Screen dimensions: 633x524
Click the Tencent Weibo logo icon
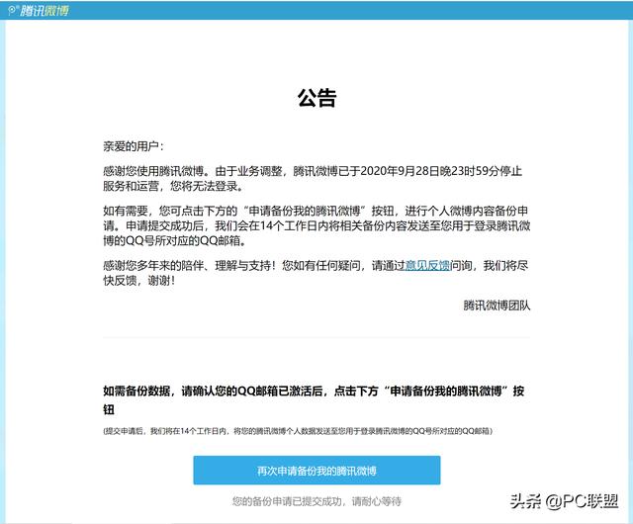(x=14, y=10)
